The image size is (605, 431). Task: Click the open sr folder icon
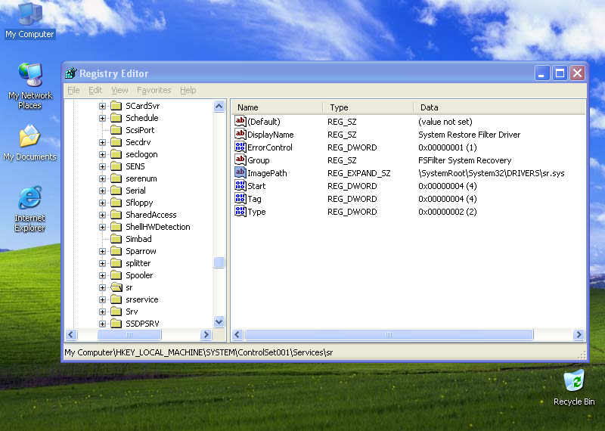point(116,287)
